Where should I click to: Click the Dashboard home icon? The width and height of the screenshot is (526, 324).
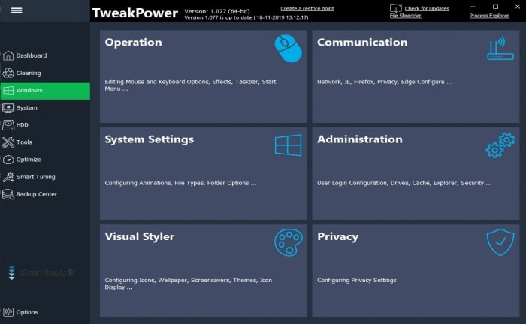coord(8,55)
